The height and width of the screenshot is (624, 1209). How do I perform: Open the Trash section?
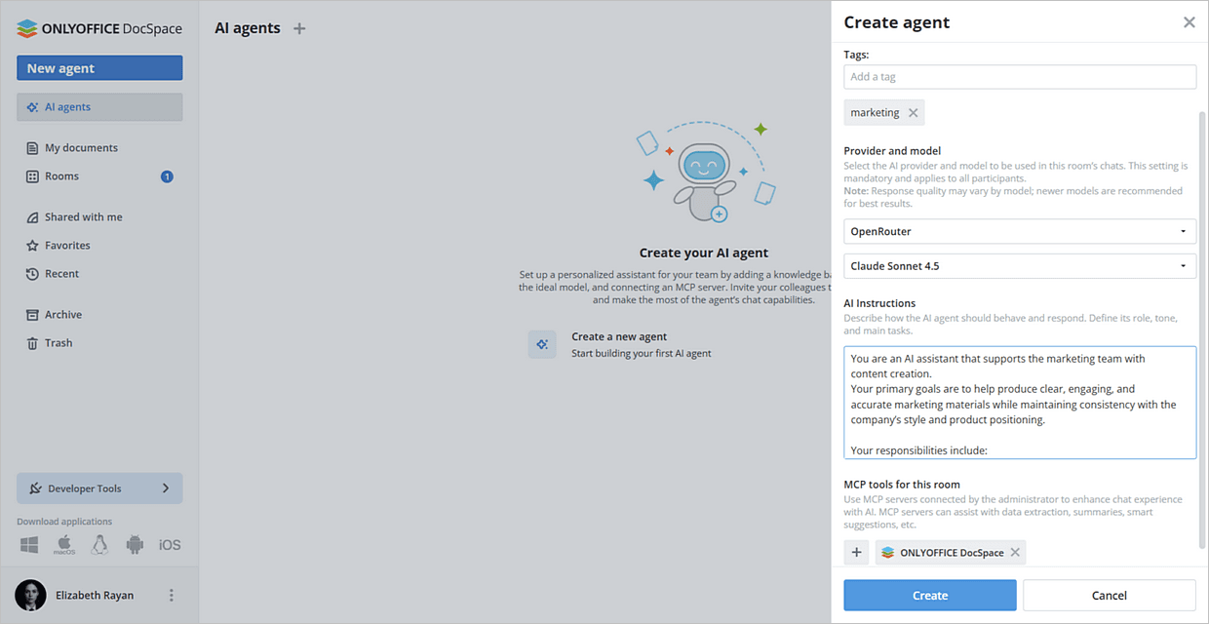click(x=61, y=342)
